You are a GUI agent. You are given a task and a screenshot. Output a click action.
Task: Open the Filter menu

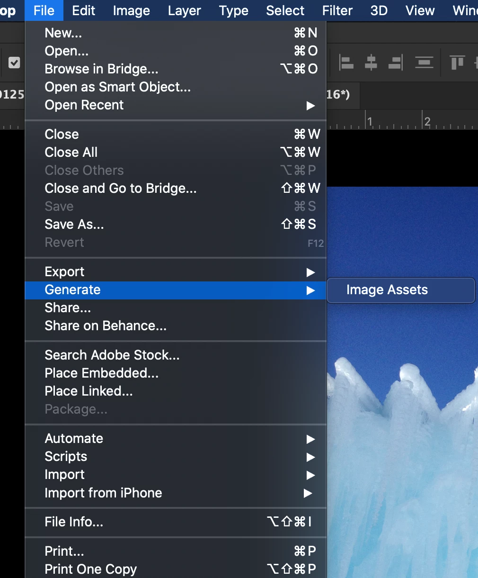(337, 10)
